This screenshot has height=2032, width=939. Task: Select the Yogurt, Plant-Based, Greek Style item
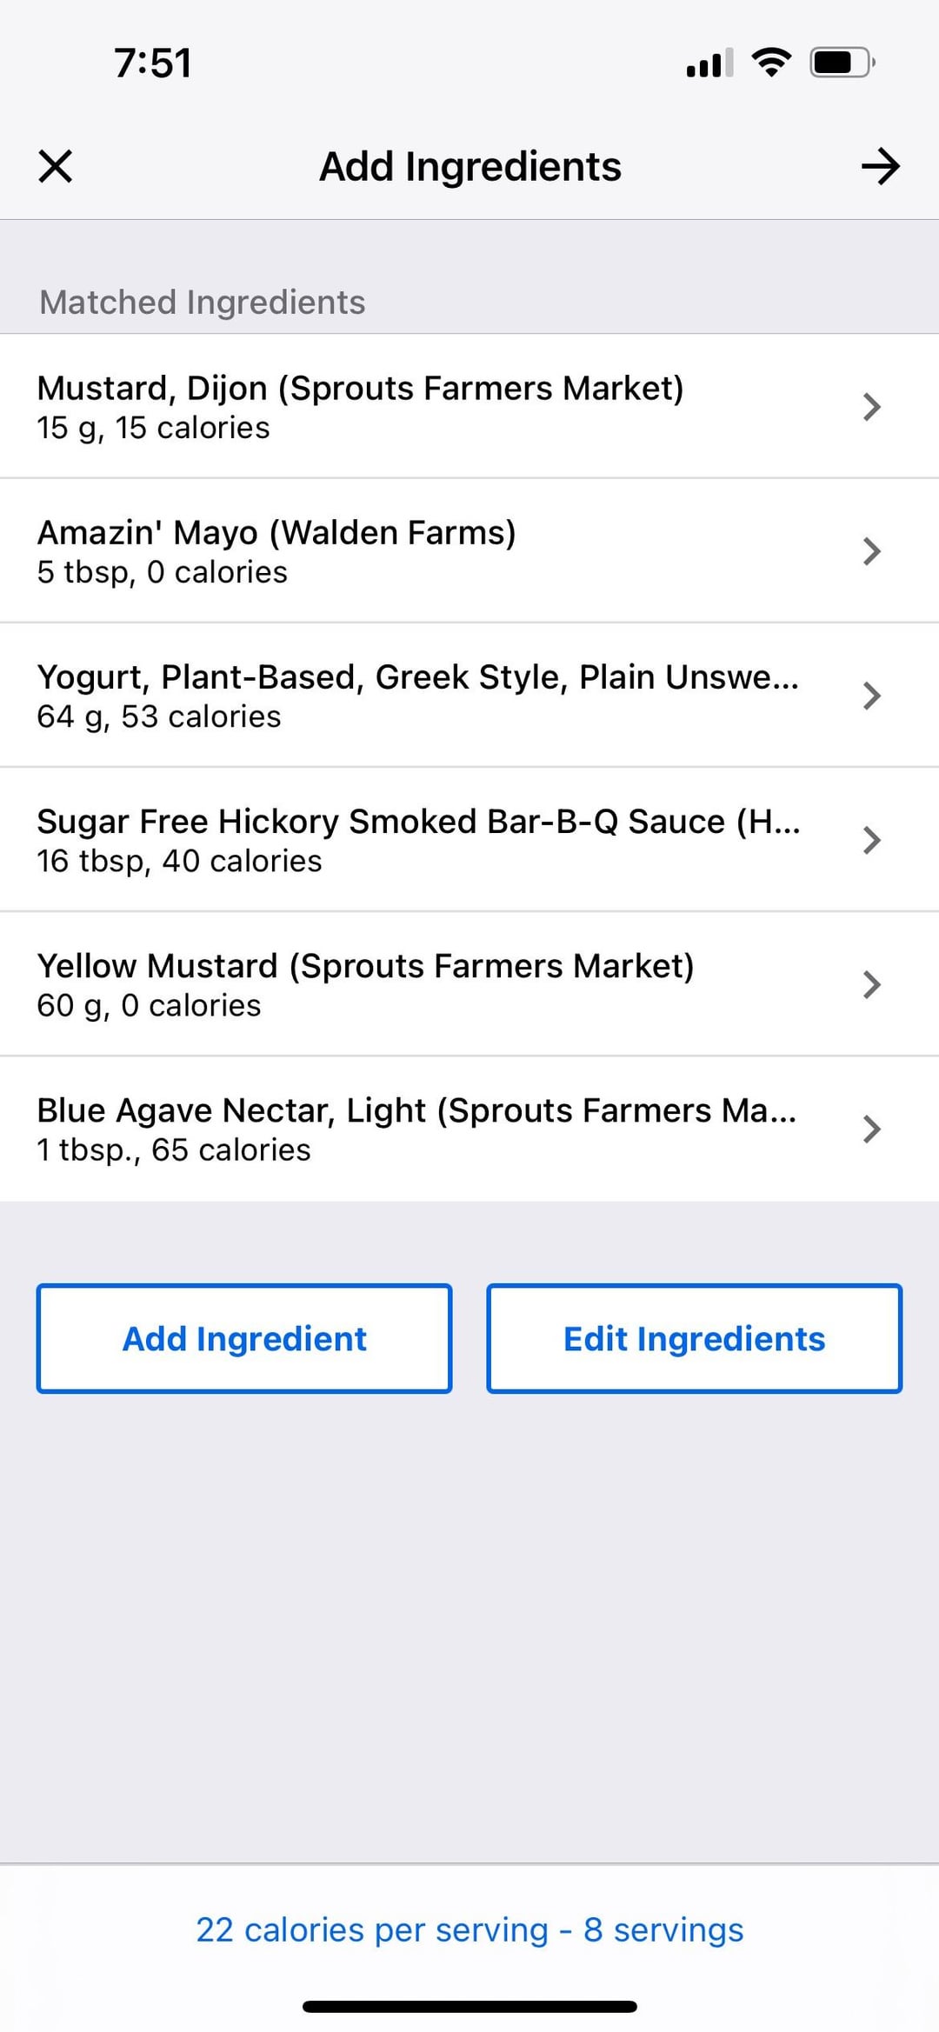click(x=417, y=695)
